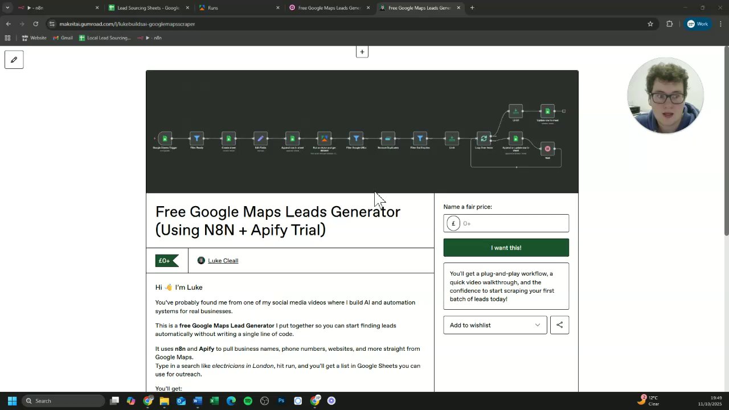Click the plus add-section button above cover image
This screenshot has width=729, height=410.
point(362,52)
